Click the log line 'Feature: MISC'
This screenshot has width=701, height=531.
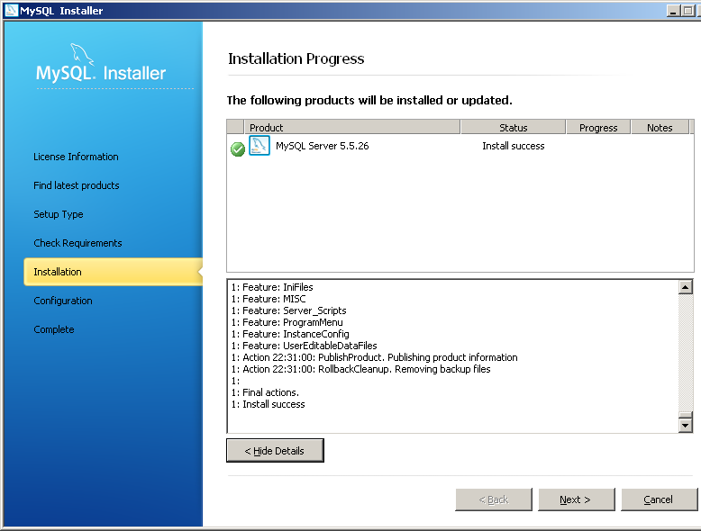(x=269, y=299)
